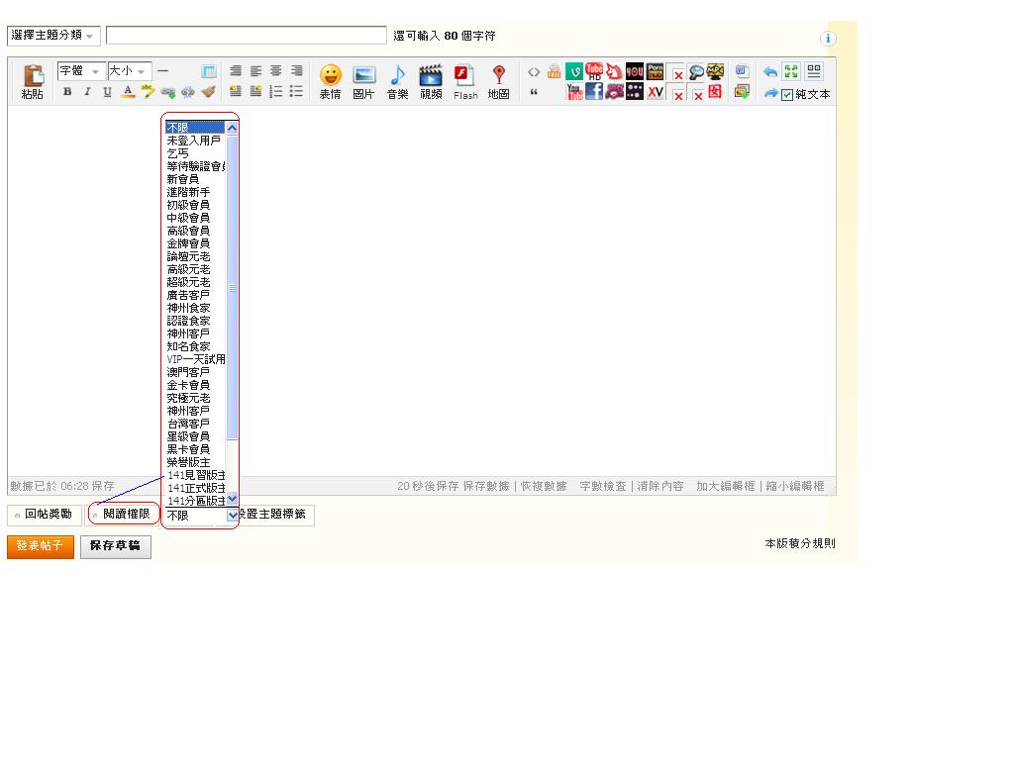The image size is (1014, 760).
Task: Expand the 選擇主題分類 category dropdown
Action: (53, 36)
